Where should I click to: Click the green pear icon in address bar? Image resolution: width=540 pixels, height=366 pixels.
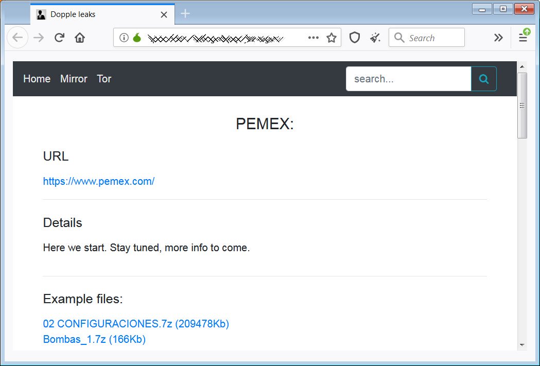point(137,38)
